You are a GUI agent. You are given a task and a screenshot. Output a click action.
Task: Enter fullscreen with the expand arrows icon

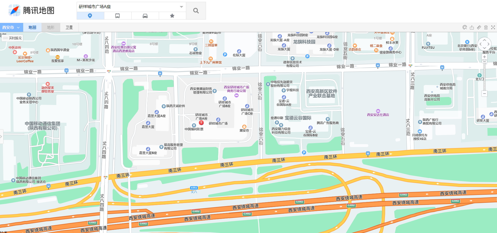493,27
